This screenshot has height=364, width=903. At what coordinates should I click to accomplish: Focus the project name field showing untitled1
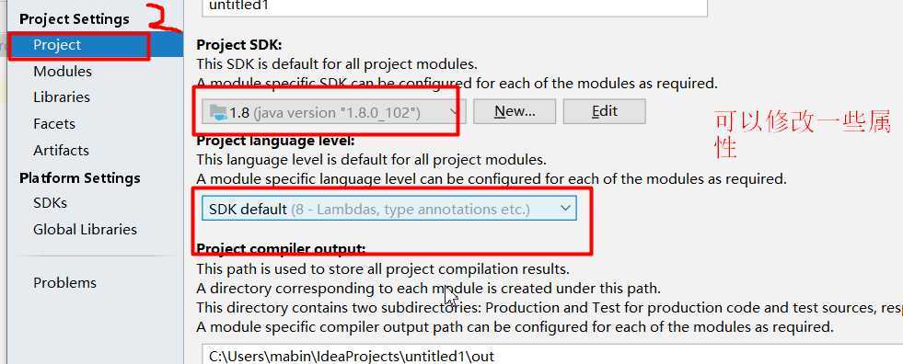(x=455, y=7)
